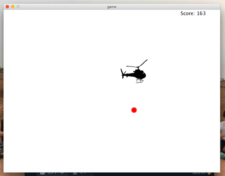Click the game window title bar text
Viewport: 225px width, 176px height.
(112, 7)
